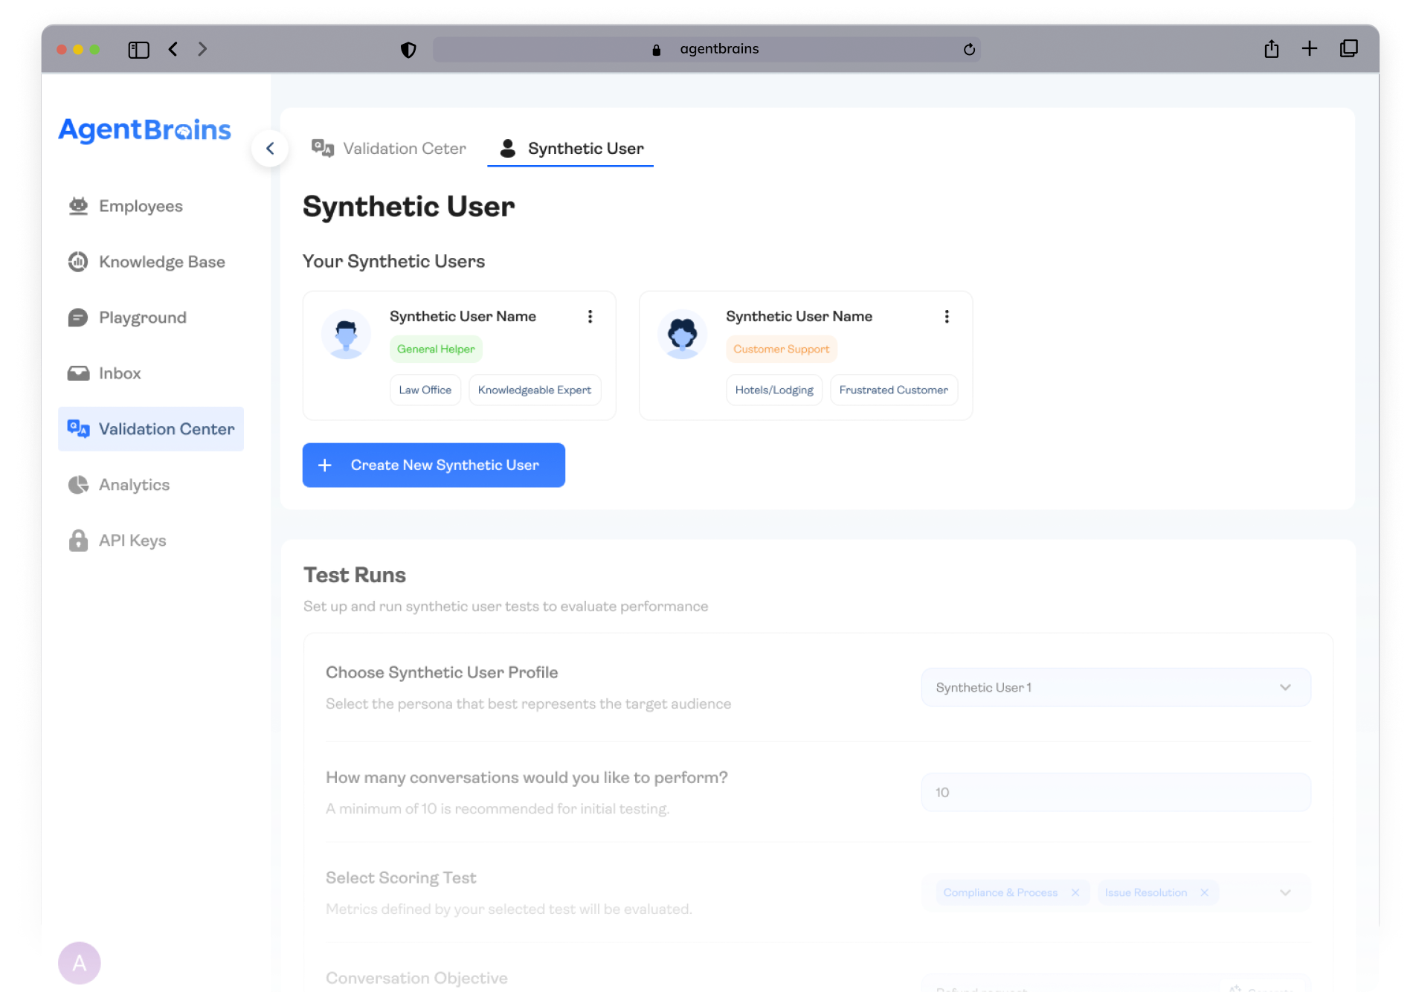This screenshot has height=992, width=1413.
Task: Click the Playground chat bubble icon
Action: [x=78, y=318]
